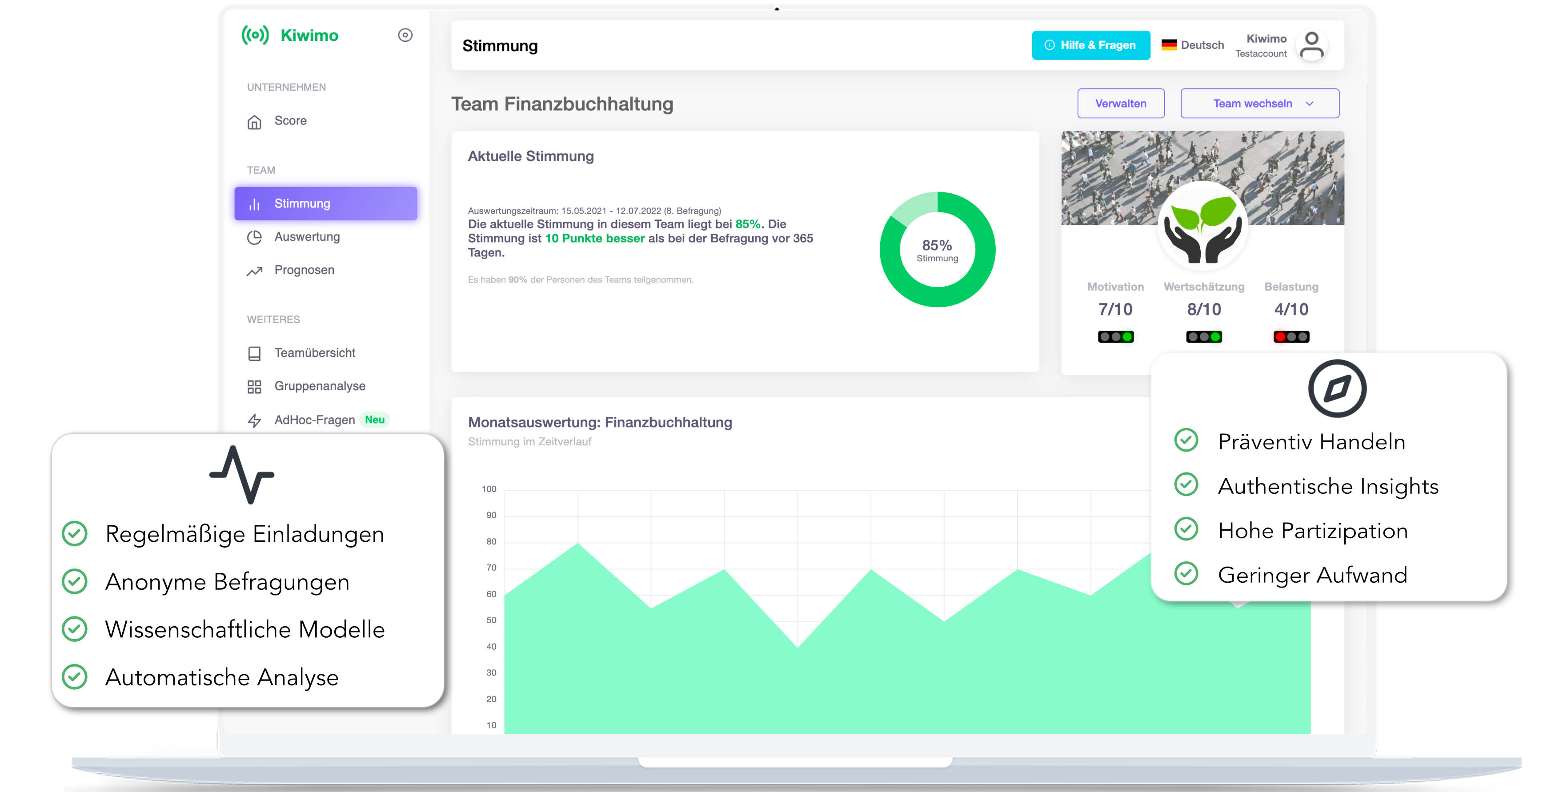Click the checkmark beside Wissenschaftliche Modelle

click(x=75, y=629)
